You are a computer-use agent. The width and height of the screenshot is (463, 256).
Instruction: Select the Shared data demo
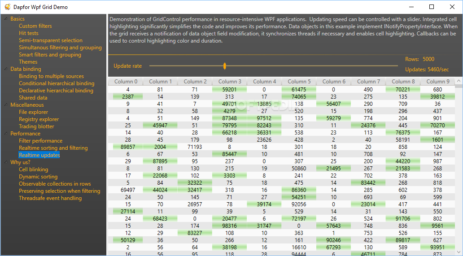33,98
